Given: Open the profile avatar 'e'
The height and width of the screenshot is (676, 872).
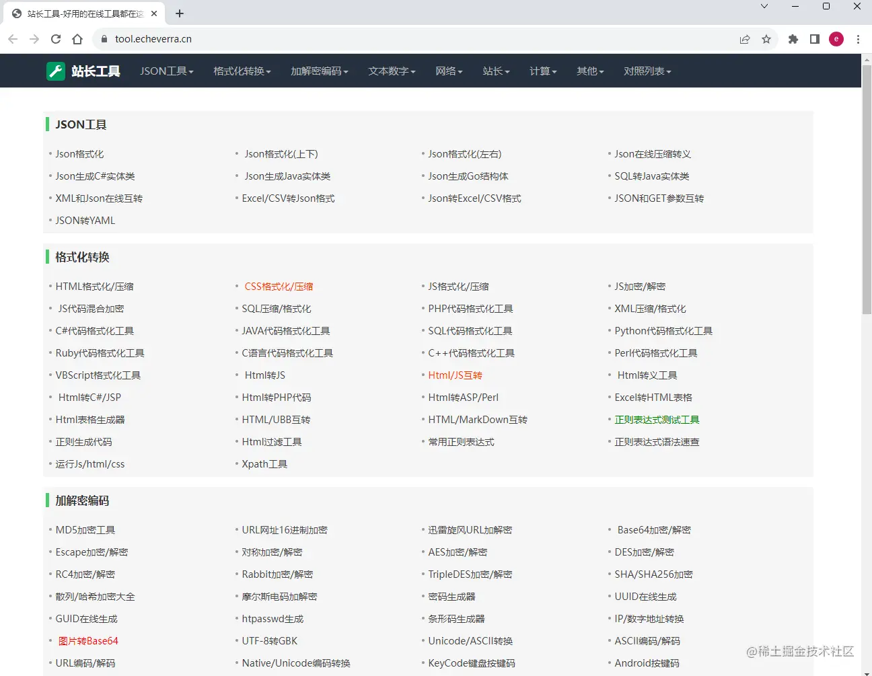Looking at the screenshot, I should pos(836,39).
